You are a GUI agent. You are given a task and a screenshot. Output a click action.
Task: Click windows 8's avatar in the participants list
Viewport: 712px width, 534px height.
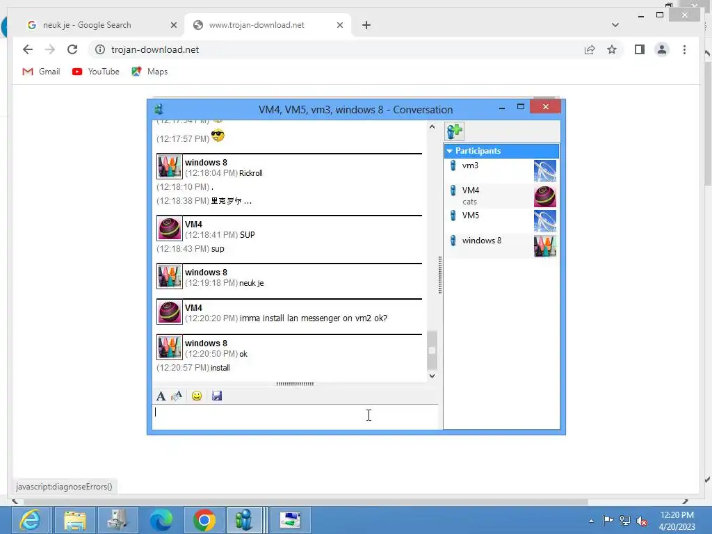coord(545,246)
